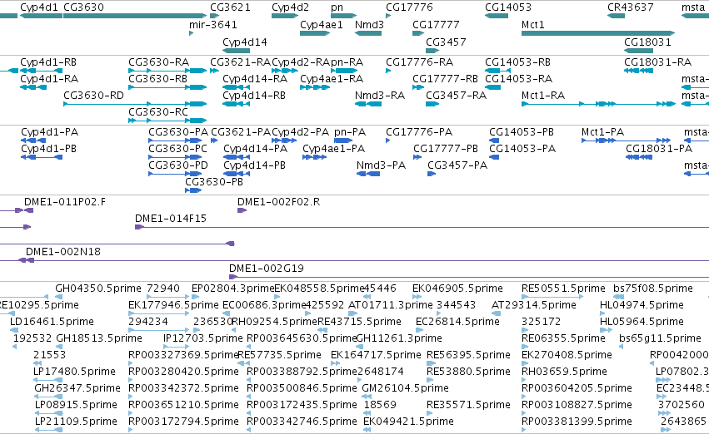This screenshot has height=434, width=709.
Task: Click the CG3630-PB protein label
Action: pyautogui.click(x=214, y=181)
